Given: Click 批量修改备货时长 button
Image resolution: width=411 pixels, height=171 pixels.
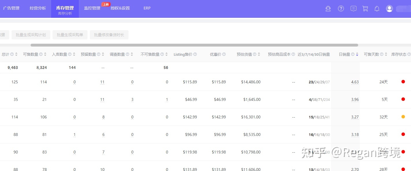Looking at the screenshot, I should point(109,35).
